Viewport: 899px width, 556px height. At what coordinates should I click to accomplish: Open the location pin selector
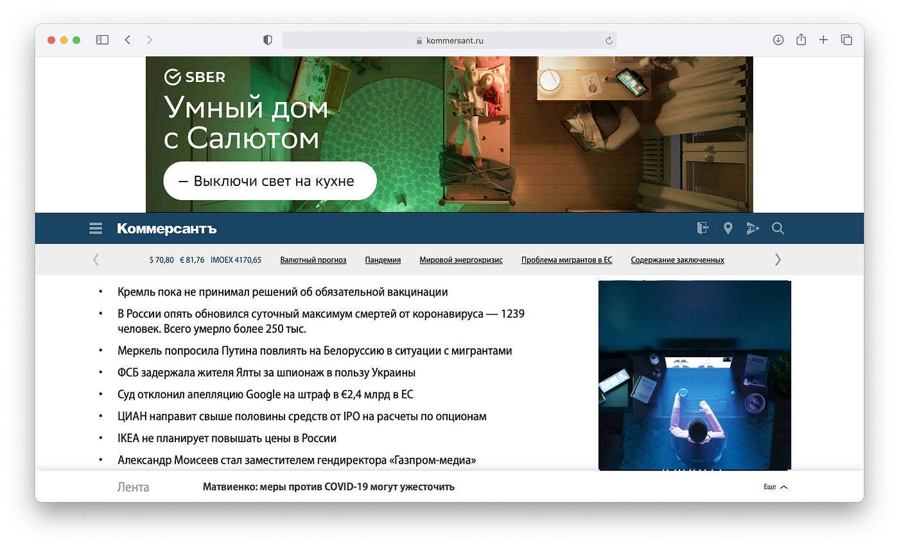pos(728,228)
